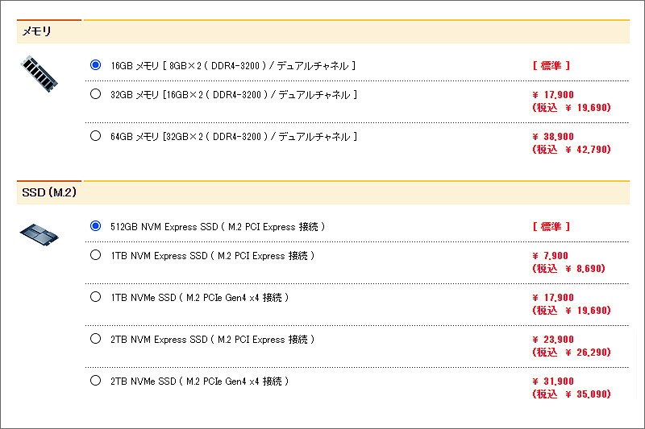Choose the 32GB memory option radio button
The height and width of the screenshot is (429, 645).
point(95,94)
